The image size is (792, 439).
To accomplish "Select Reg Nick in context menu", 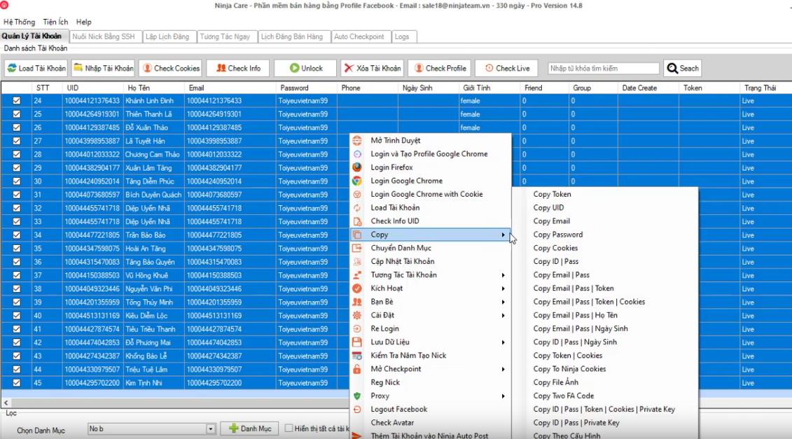I will click(385, 382).
